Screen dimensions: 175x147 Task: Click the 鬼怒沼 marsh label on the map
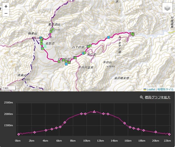[x=50, y=43]
